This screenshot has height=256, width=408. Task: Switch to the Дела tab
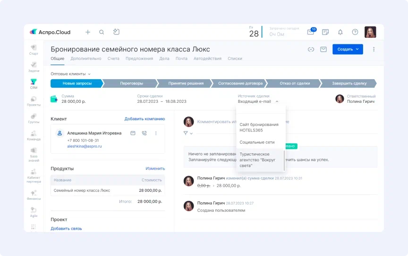tap(164, 58)
